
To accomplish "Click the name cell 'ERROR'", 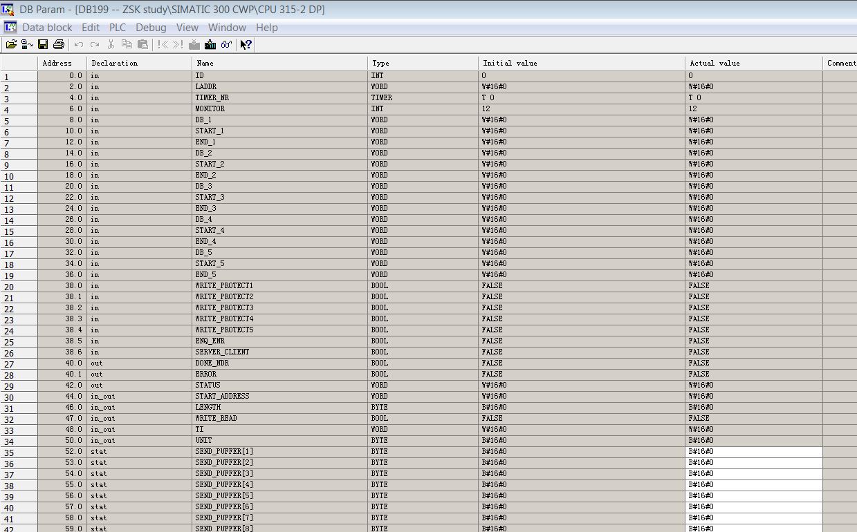I will click(x=279, y=374).
